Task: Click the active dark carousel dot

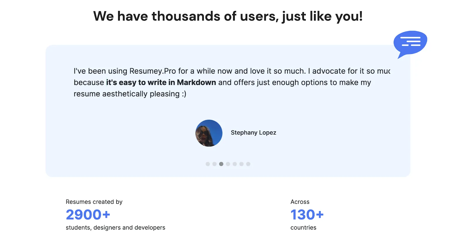Action: [x=221, y=164]
